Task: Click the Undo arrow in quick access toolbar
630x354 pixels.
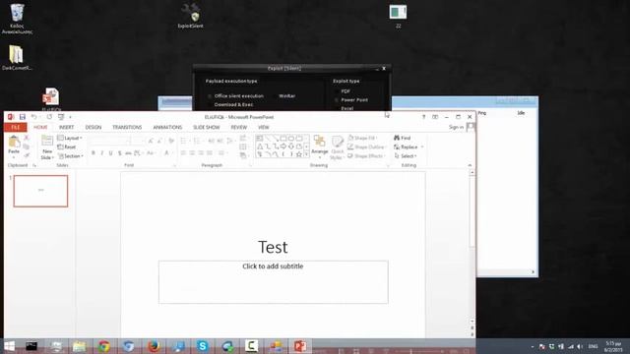Action: (34, 117)
